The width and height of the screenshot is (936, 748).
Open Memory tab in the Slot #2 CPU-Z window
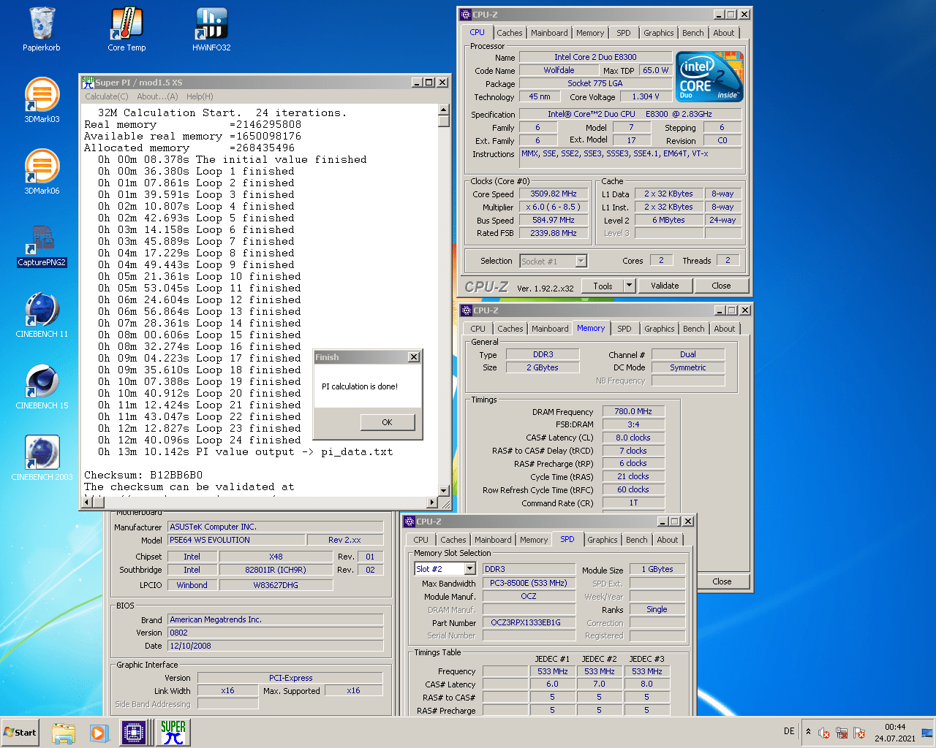pos(533,540)
